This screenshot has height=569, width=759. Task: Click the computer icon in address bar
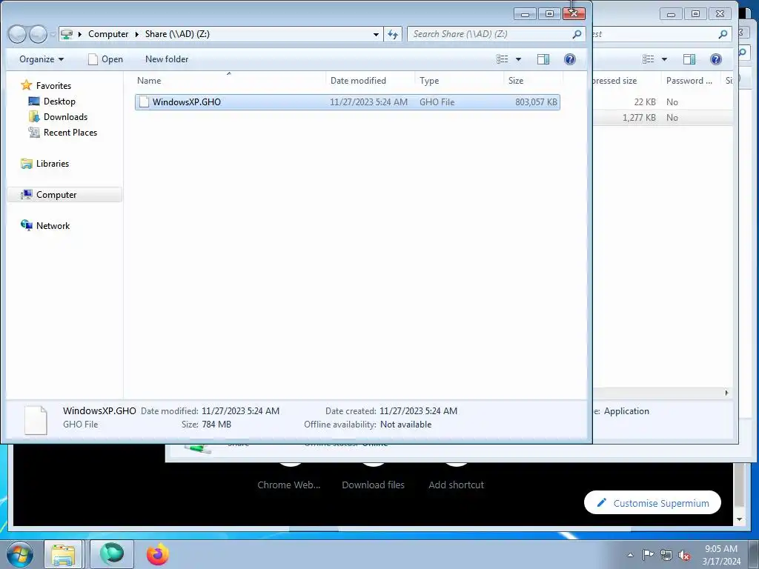[67, 34]
